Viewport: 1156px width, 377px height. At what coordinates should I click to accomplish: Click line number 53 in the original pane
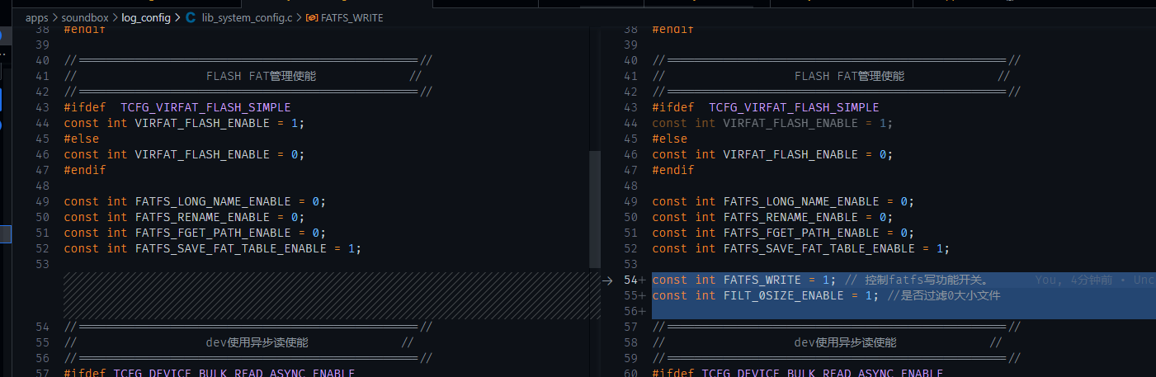coord(43,264)
